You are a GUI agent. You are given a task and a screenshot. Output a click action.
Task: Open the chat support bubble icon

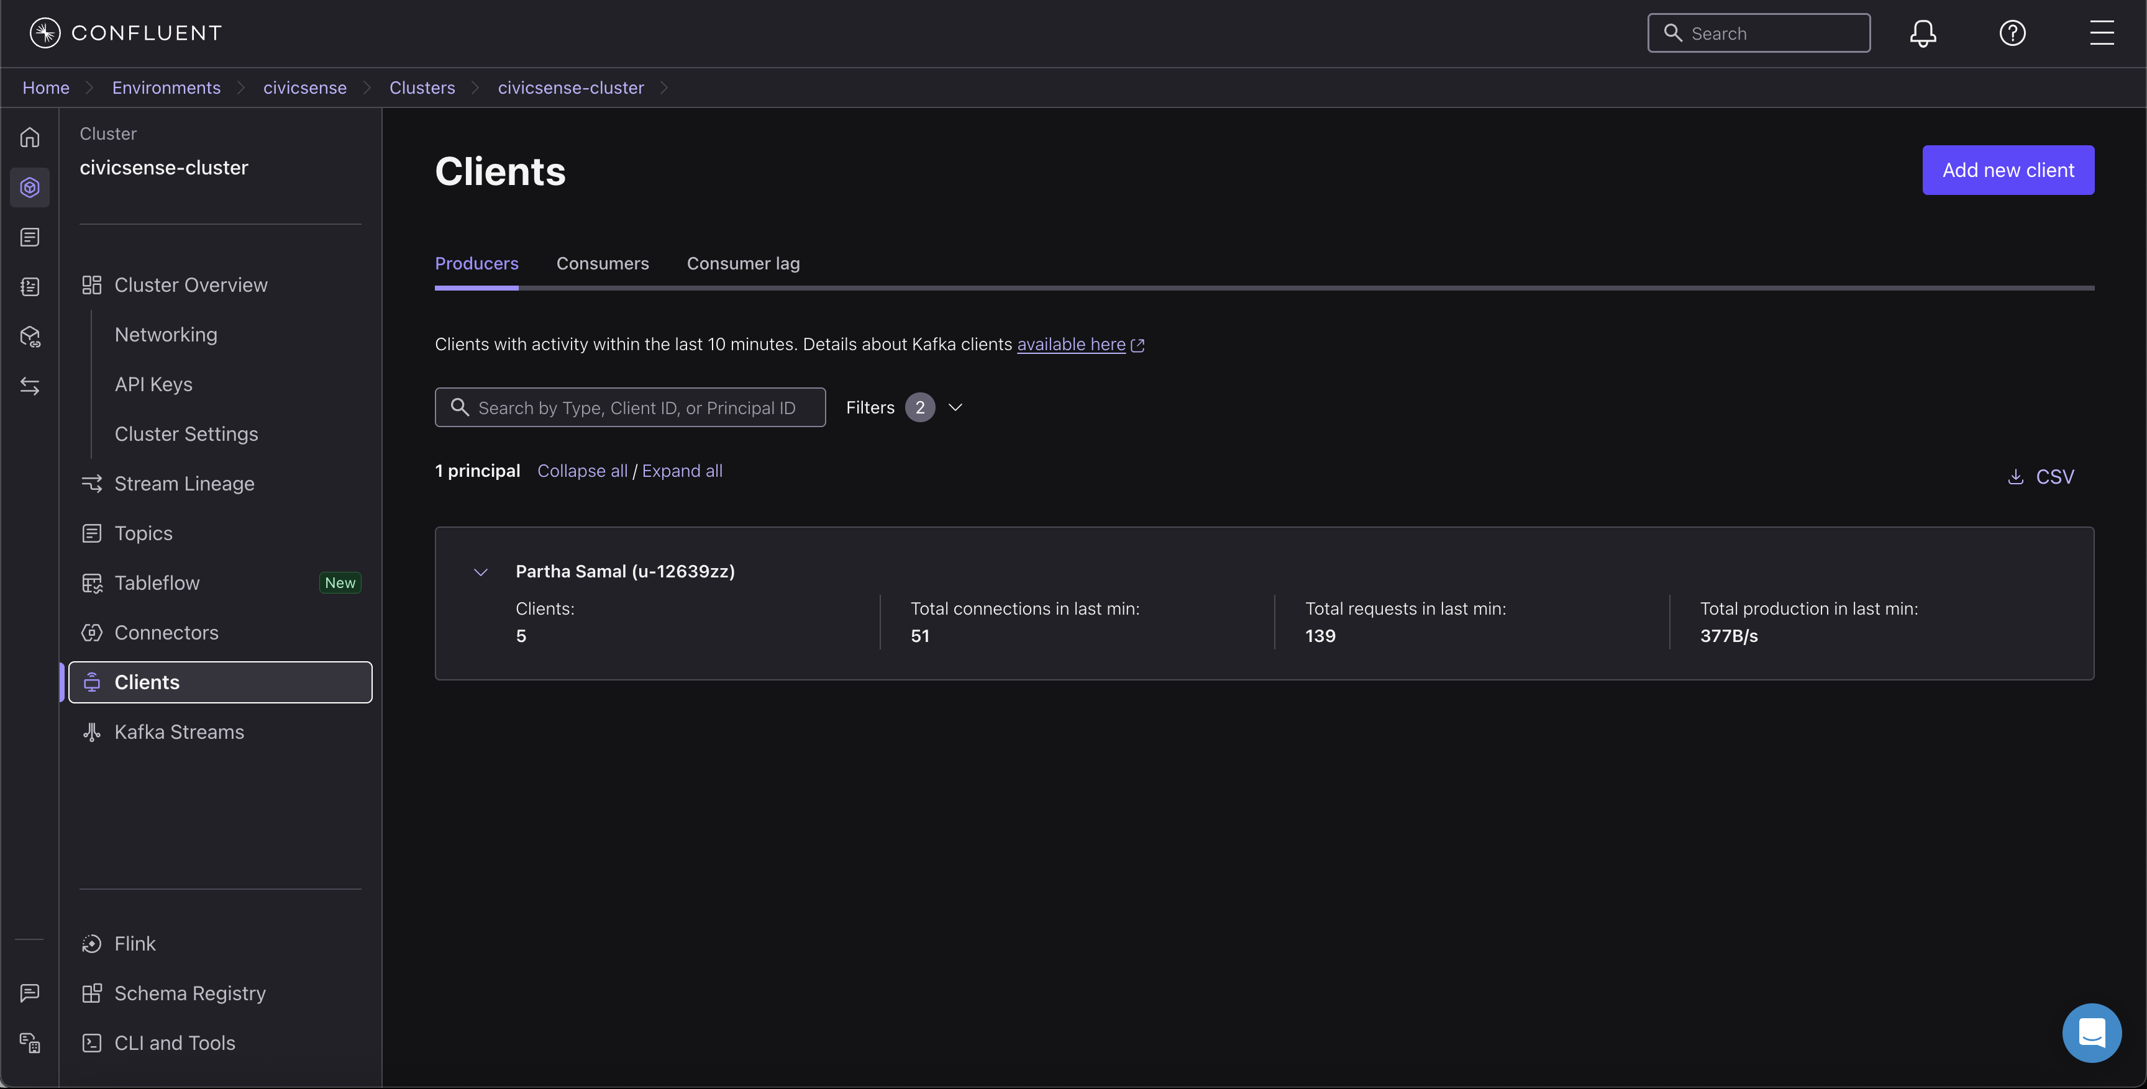(x=2091, y=1033)
